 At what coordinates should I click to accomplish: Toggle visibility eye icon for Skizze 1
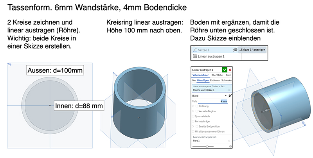click(x=236, y=50)
